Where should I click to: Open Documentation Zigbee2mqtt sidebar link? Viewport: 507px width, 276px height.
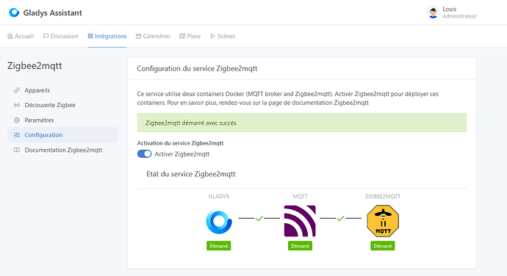[62, 150]
